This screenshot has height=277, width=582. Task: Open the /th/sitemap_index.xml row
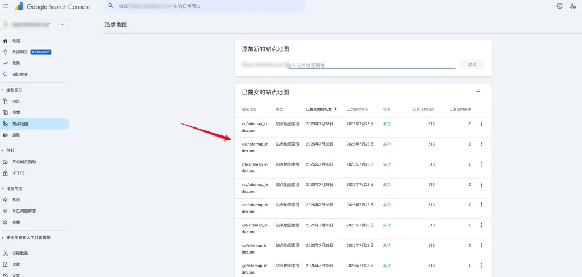[x=363, y=168]
